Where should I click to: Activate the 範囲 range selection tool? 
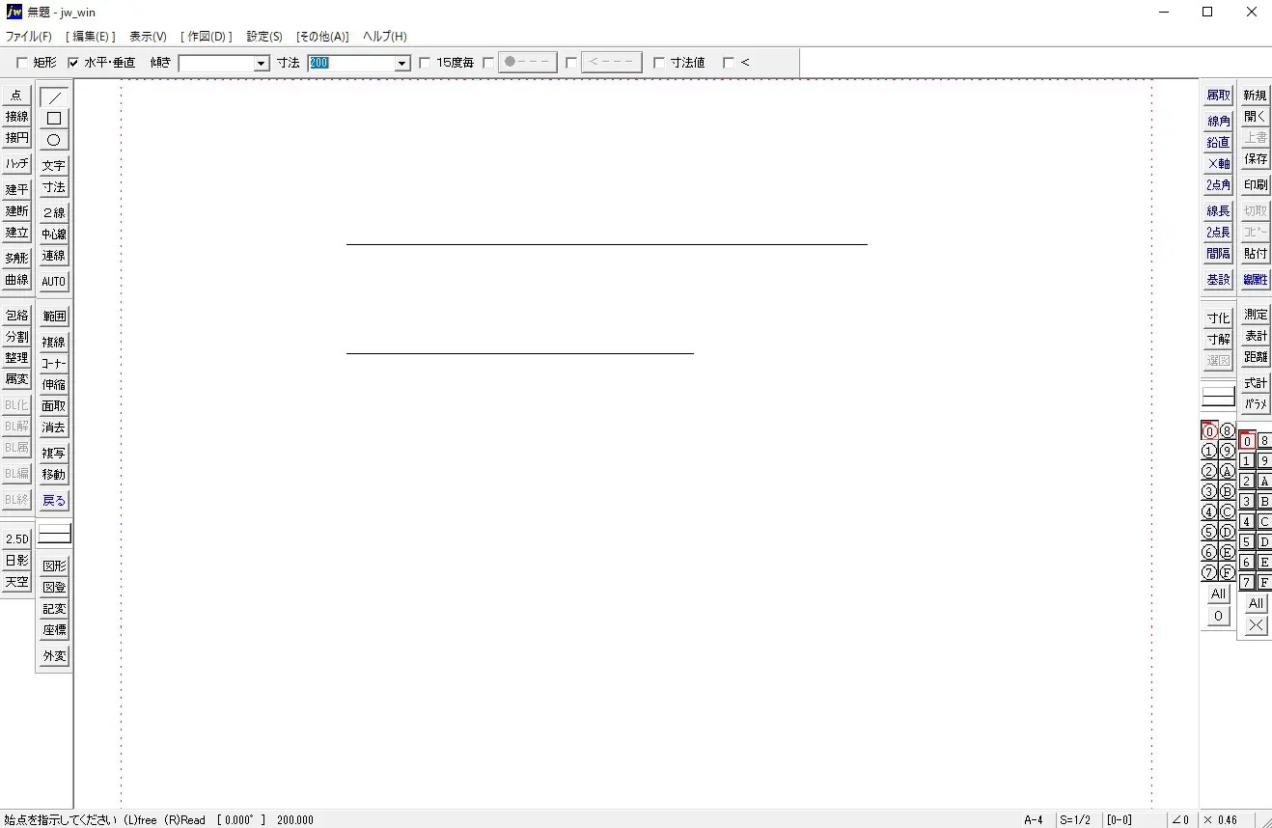pyautogui.click(x=54, y=317)
